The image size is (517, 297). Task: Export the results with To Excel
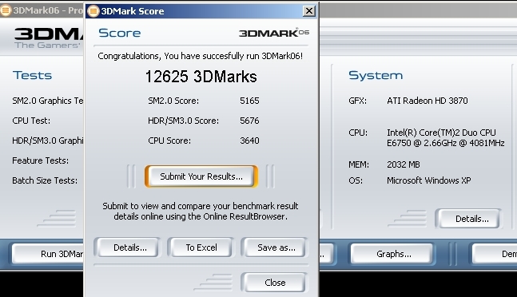201,247
